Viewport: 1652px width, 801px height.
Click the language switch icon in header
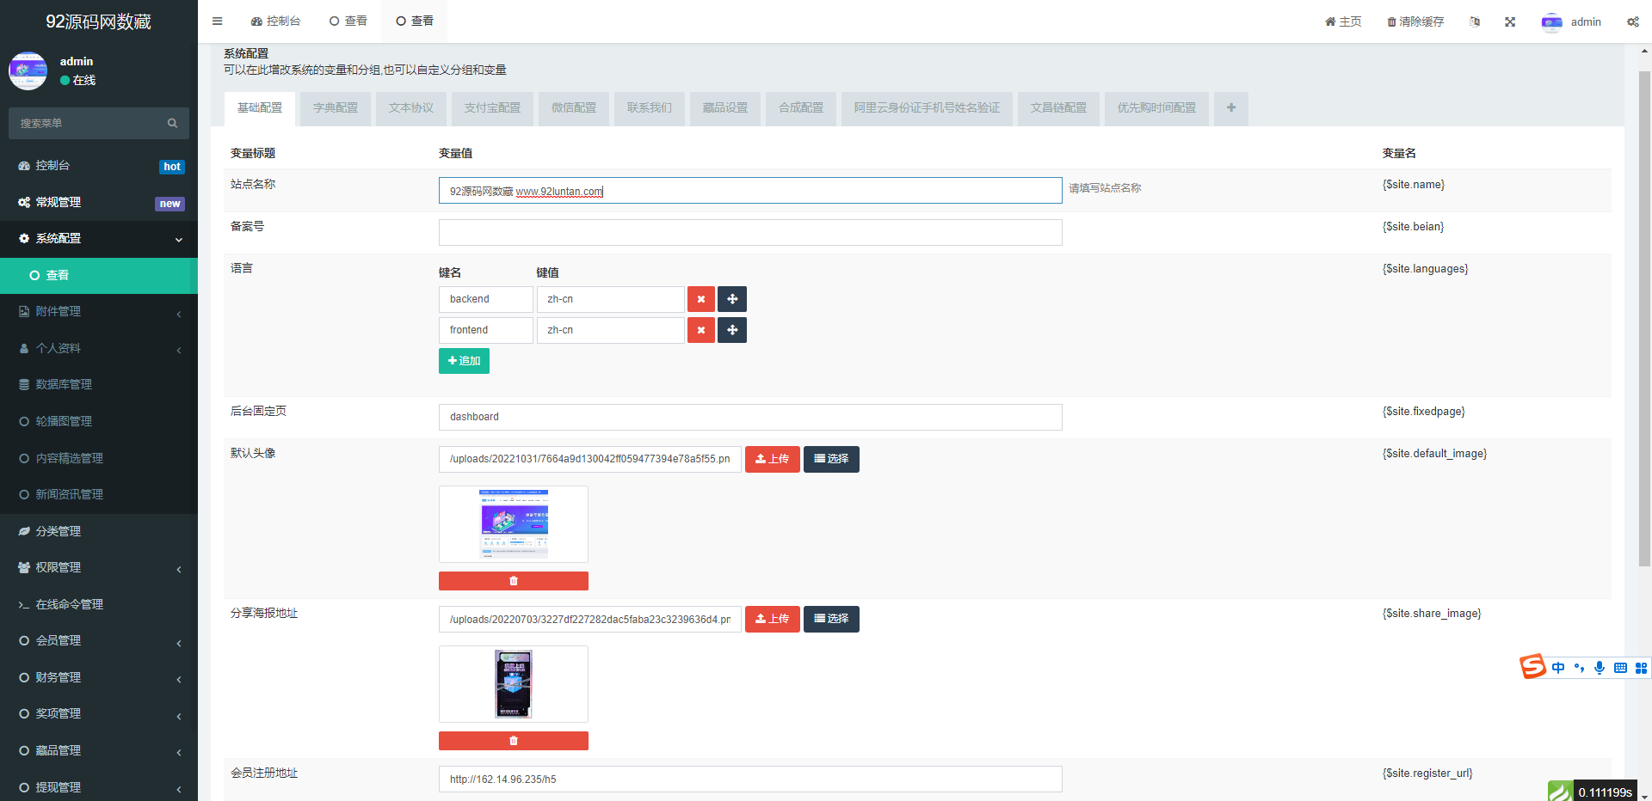[x=1475, y=21]
